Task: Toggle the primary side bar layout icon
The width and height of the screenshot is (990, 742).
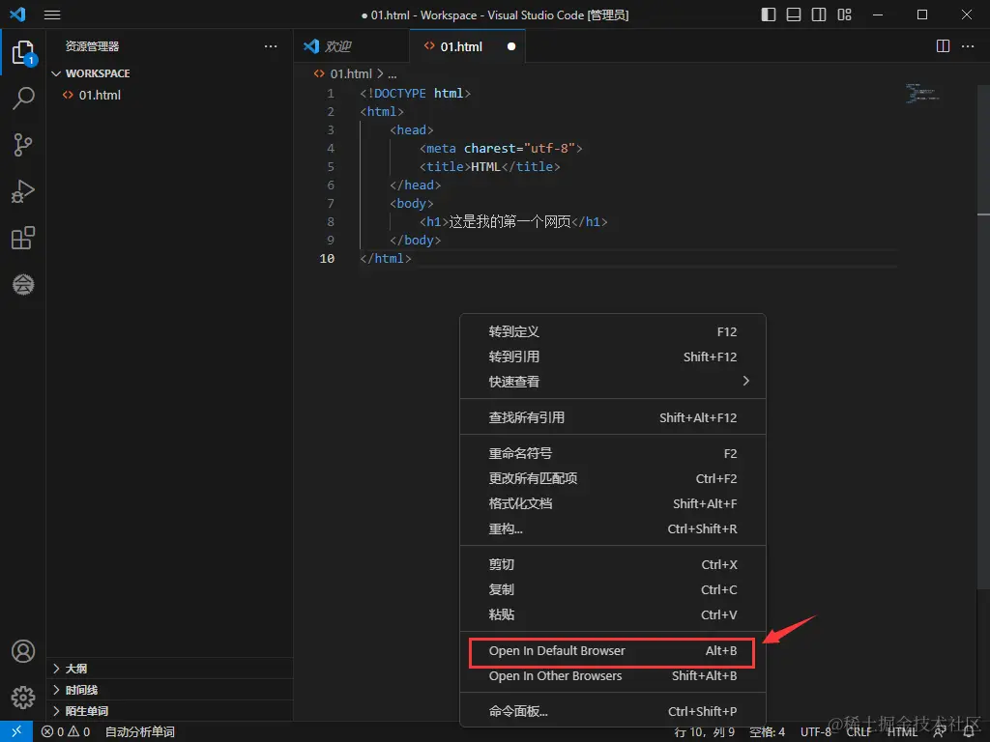Action: pos(769,14)
